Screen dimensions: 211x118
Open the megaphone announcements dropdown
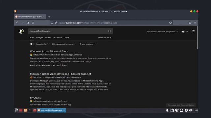pyautogui.click(x=185, y=31)
